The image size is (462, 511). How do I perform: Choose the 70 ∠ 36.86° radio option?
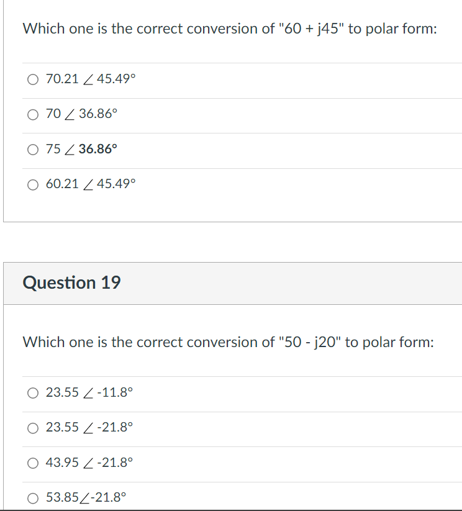pyautogui.click(x=33, y=114)
